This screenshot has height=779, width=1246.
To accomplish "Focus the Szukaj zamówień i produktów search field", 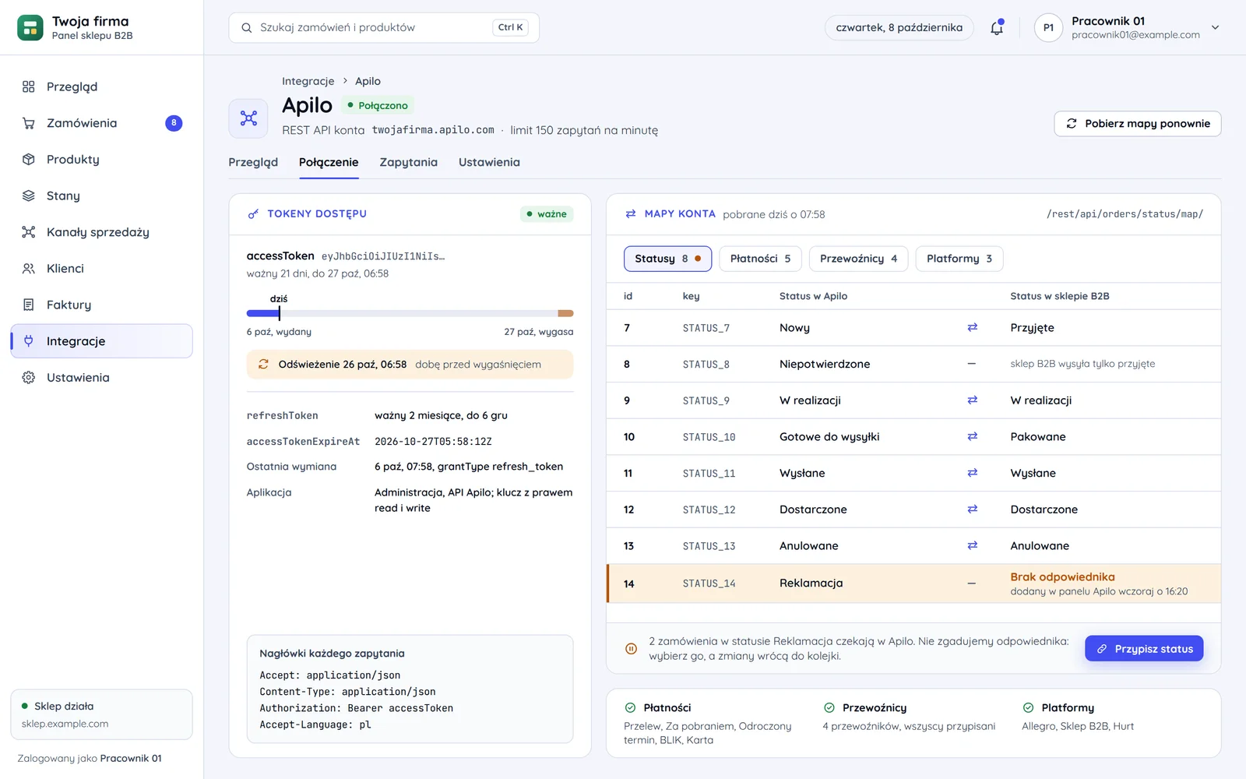I will [384, 28].
